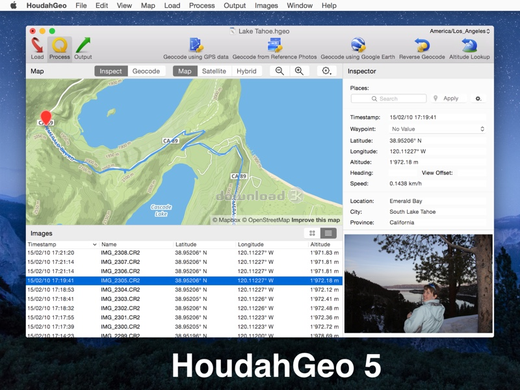Click Improve this map link
Screen dimensions: 520x390
(x=316, y=220)
